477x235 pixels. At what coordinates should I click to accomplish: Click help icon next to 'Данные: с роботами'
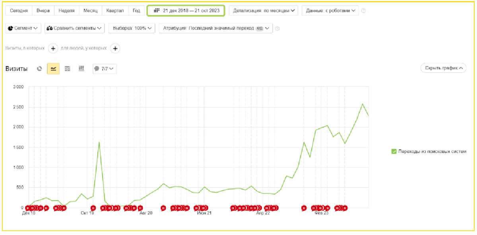coord(363,11)
